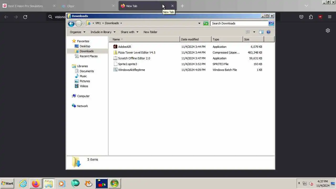Select Network in navigation pane
Viewport: 336px width, 189px height.
[x=82, y=106]
